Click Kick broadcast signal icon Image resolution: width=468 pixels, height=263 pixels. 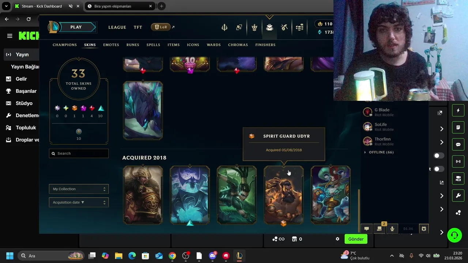(458, 161)
